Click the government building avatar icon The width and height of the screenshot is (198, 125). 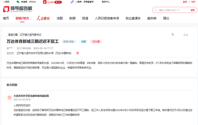pyautogui.click(x=9, y=97)
